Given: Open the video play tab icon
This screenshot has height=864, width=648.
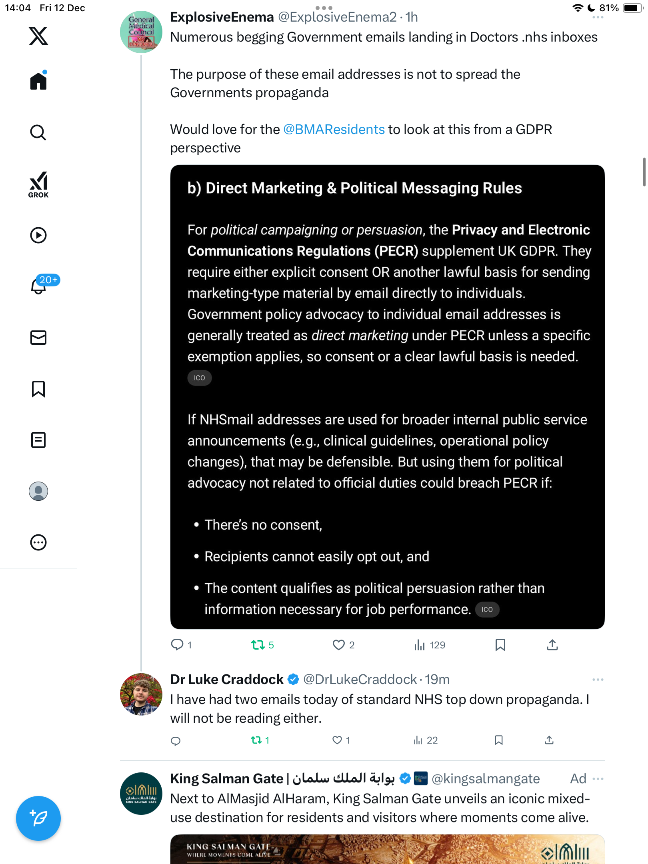Looking at the screenshot, I should pyautogui.click(x=38, y=235).
